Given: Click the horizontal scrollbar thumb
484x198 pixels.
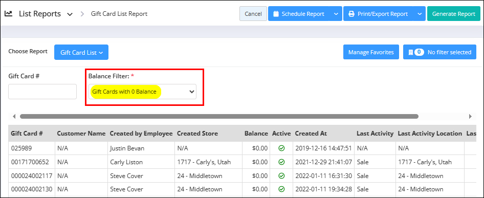Looking at the screenshot, I should pyautogui.click(x=219, y=117).
